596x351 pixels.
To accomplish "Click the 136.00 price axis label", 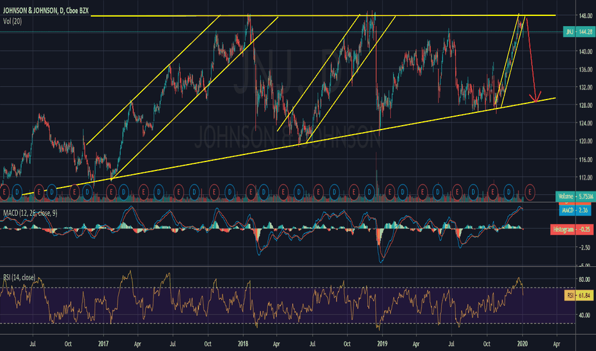I will 584,70.
